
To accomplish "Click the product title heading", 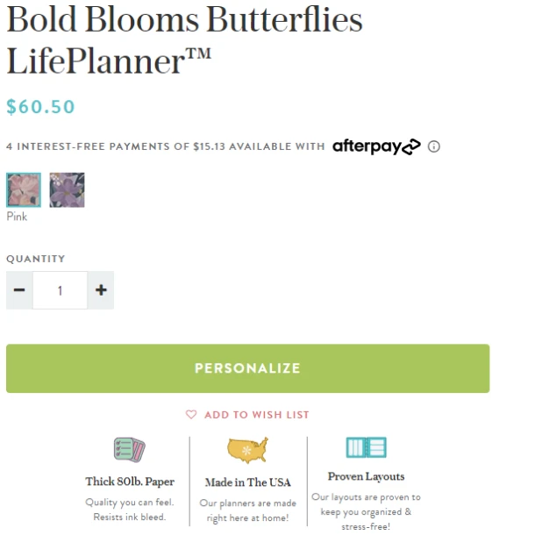I will click(x=184, y=39).
